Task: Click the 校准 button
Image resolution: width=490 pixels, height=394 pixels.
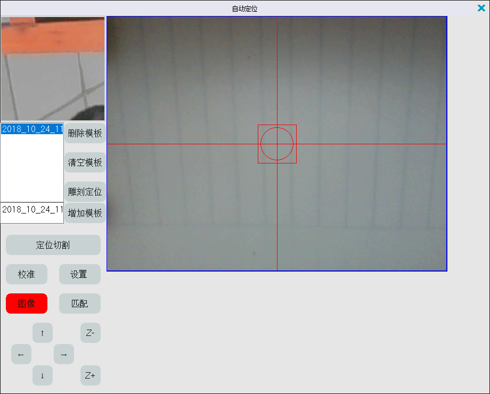Action: click(27, 274)
